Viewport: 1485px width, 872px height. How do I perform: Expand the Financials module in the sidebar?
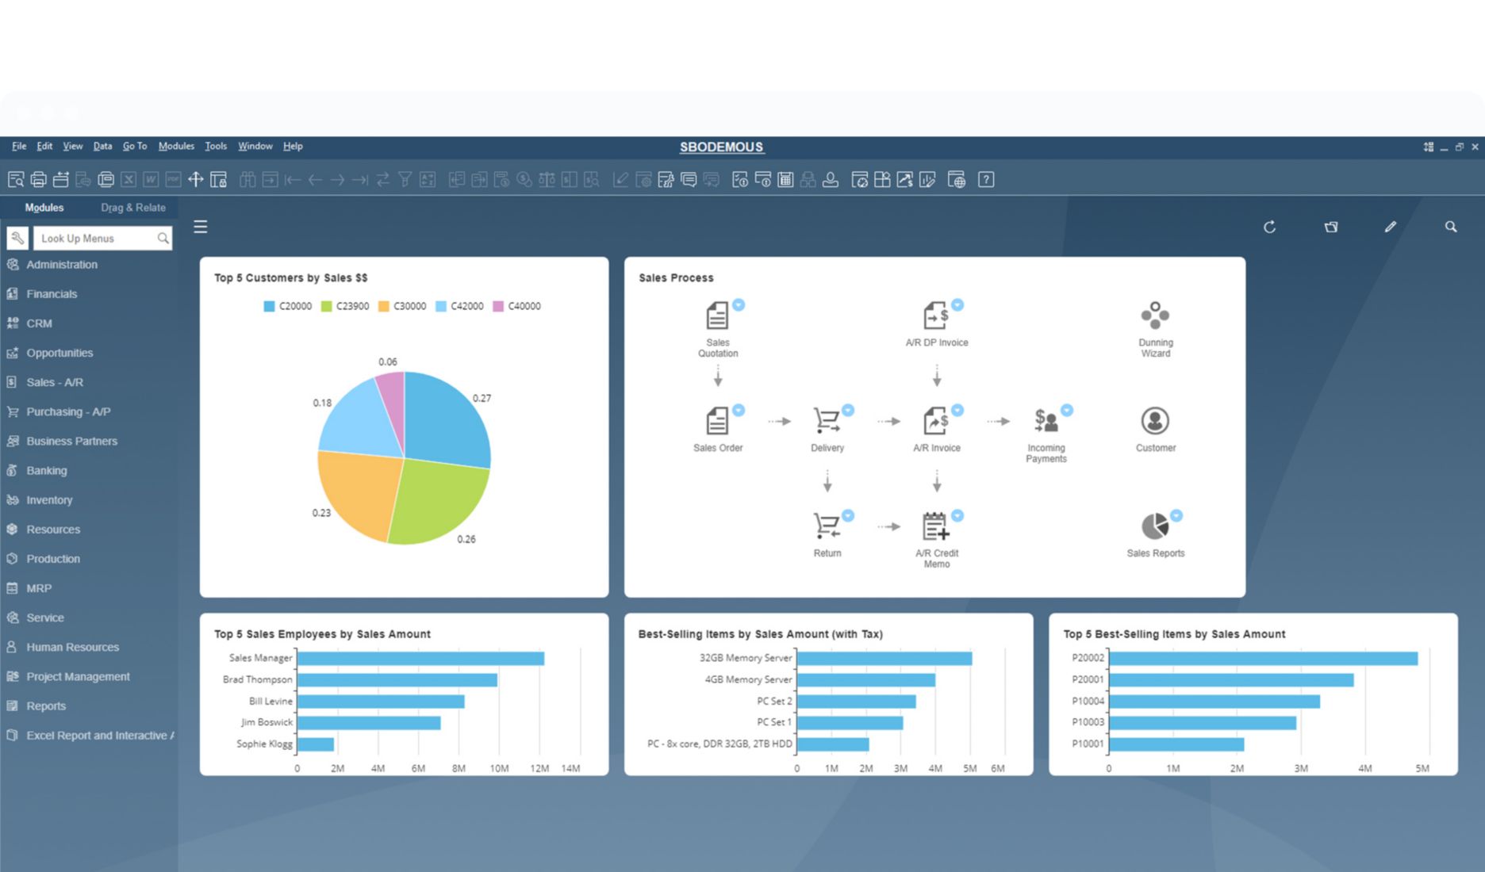point(52,293)
